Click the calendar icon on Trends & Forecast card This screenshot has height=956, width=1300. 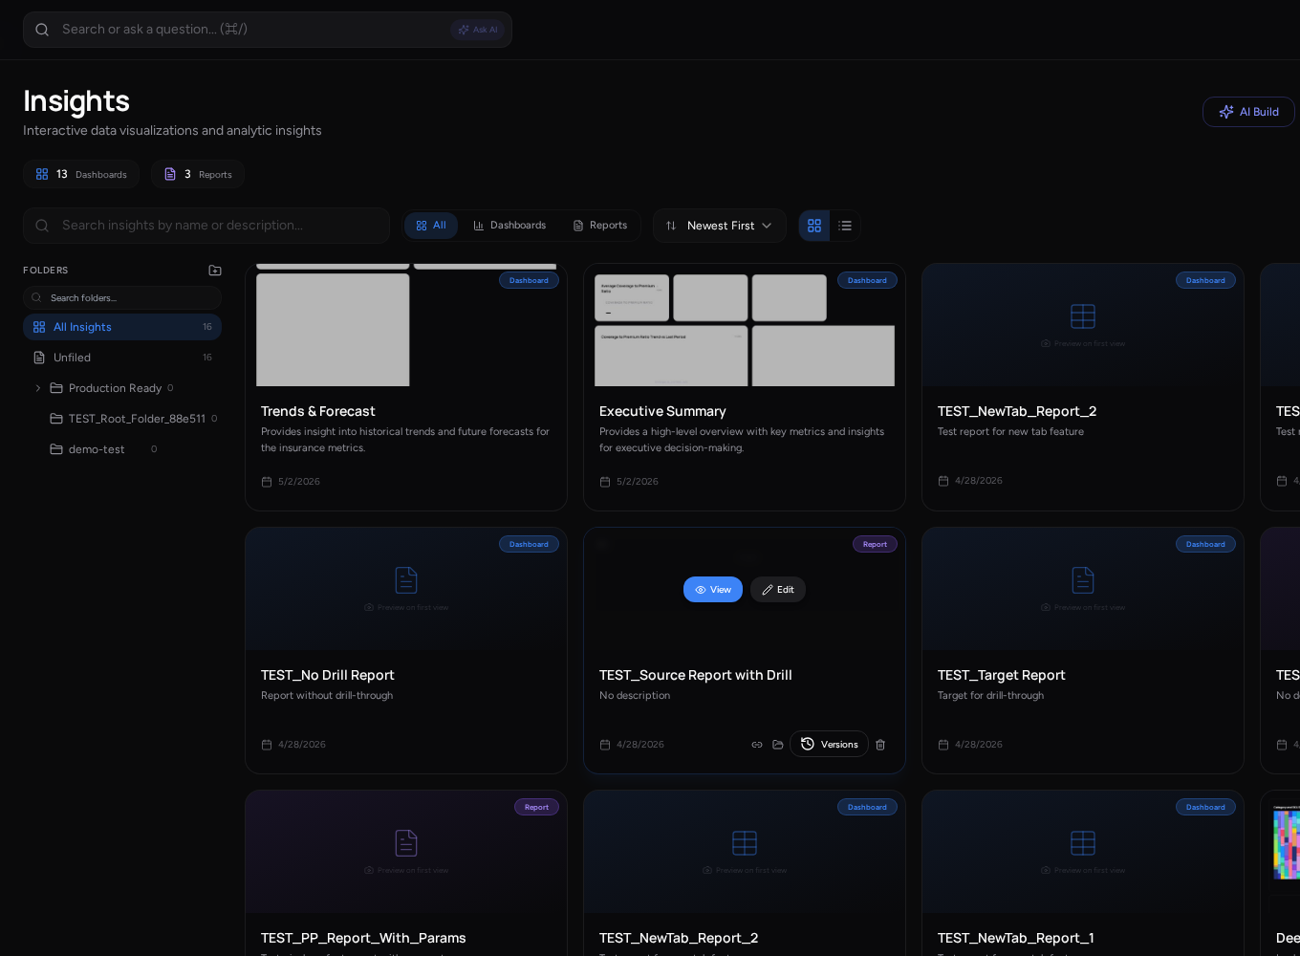(267, 482)
